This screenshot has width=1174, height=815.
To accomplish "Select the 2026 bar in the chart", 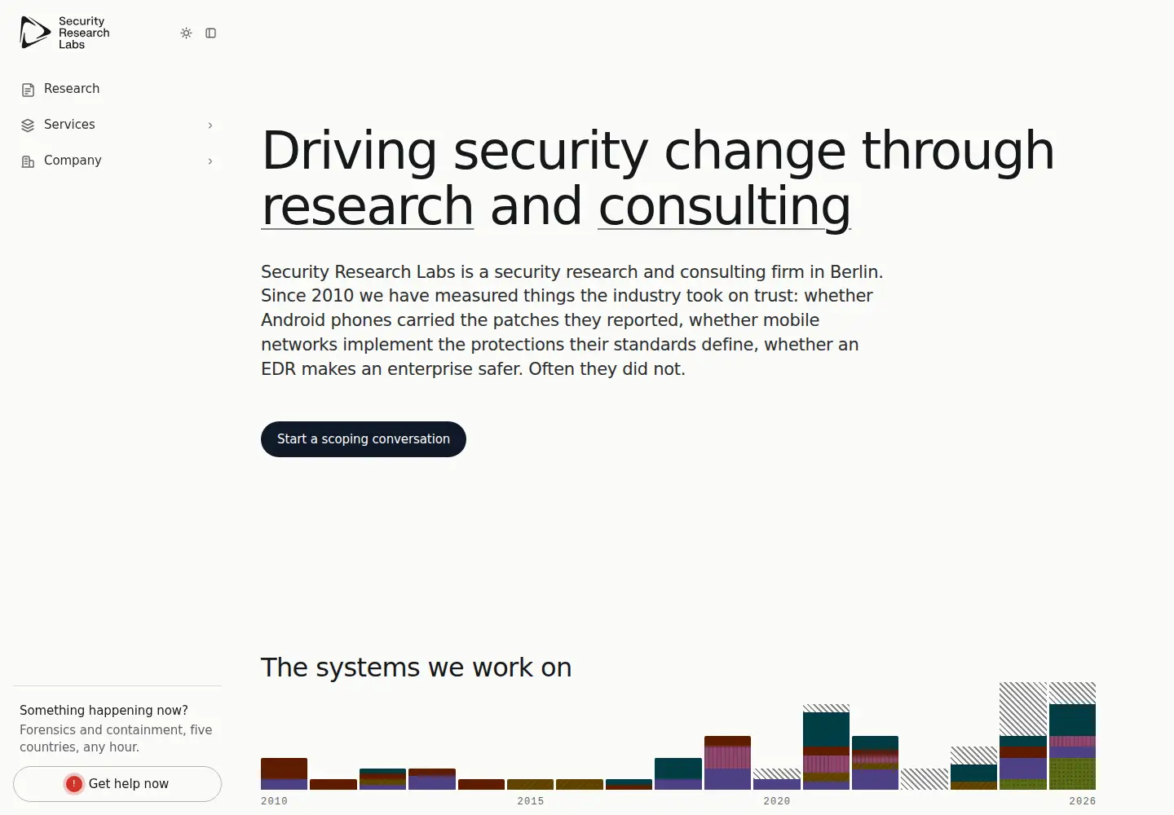I will 1072,736.
